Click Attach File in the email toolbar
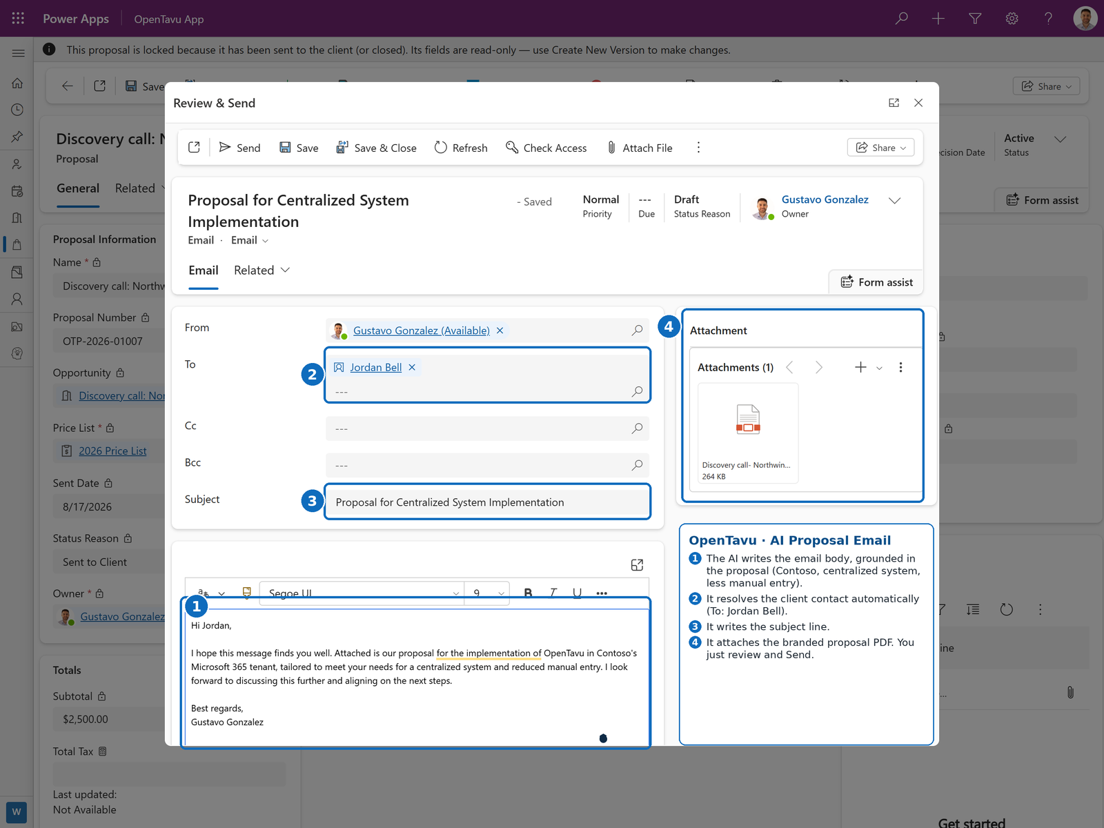This screenshot has width=1104, height=828. coord(640,148)
